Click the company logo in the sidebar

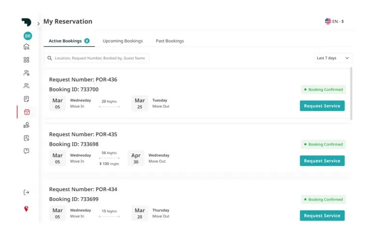click(27, 22)
